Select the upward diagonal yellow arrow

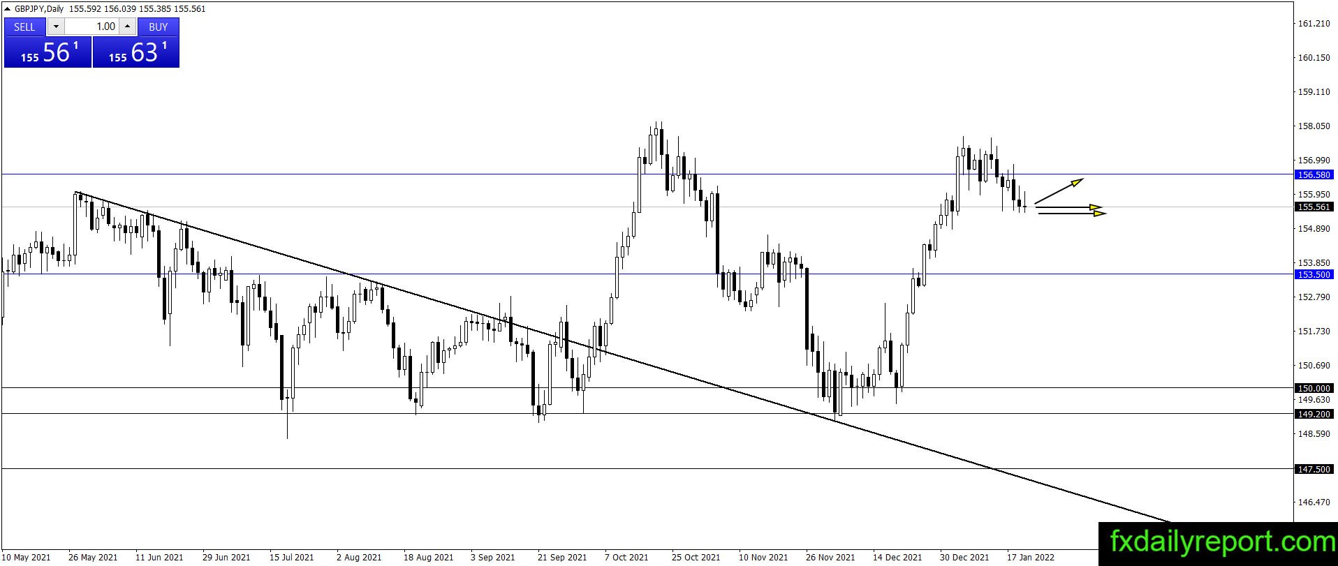pyautogui.click(x=1059, y=191)
